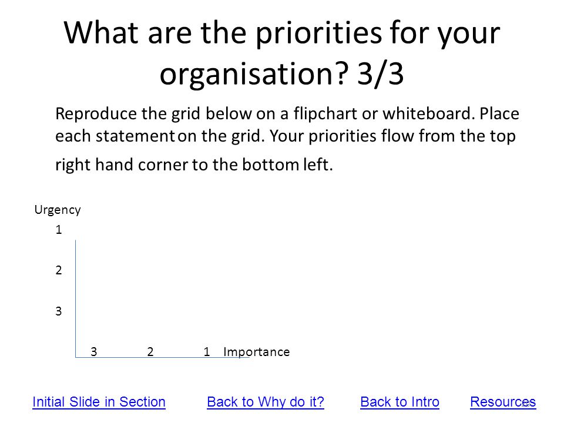Select number 1 on the Importance axis
The width and height of the screenshot is (564, 423).
206,352
